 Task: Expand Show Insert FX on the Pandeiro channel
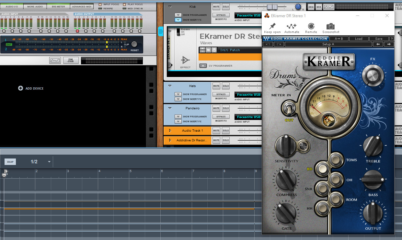tap(178, 121)
